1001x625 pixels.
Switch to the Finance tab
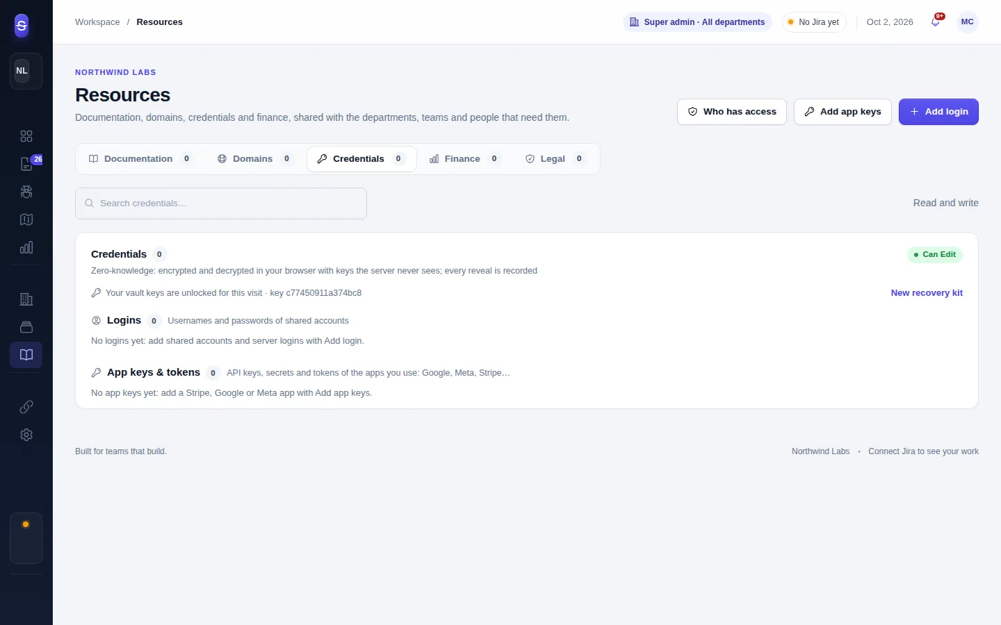tap(465, 159)
